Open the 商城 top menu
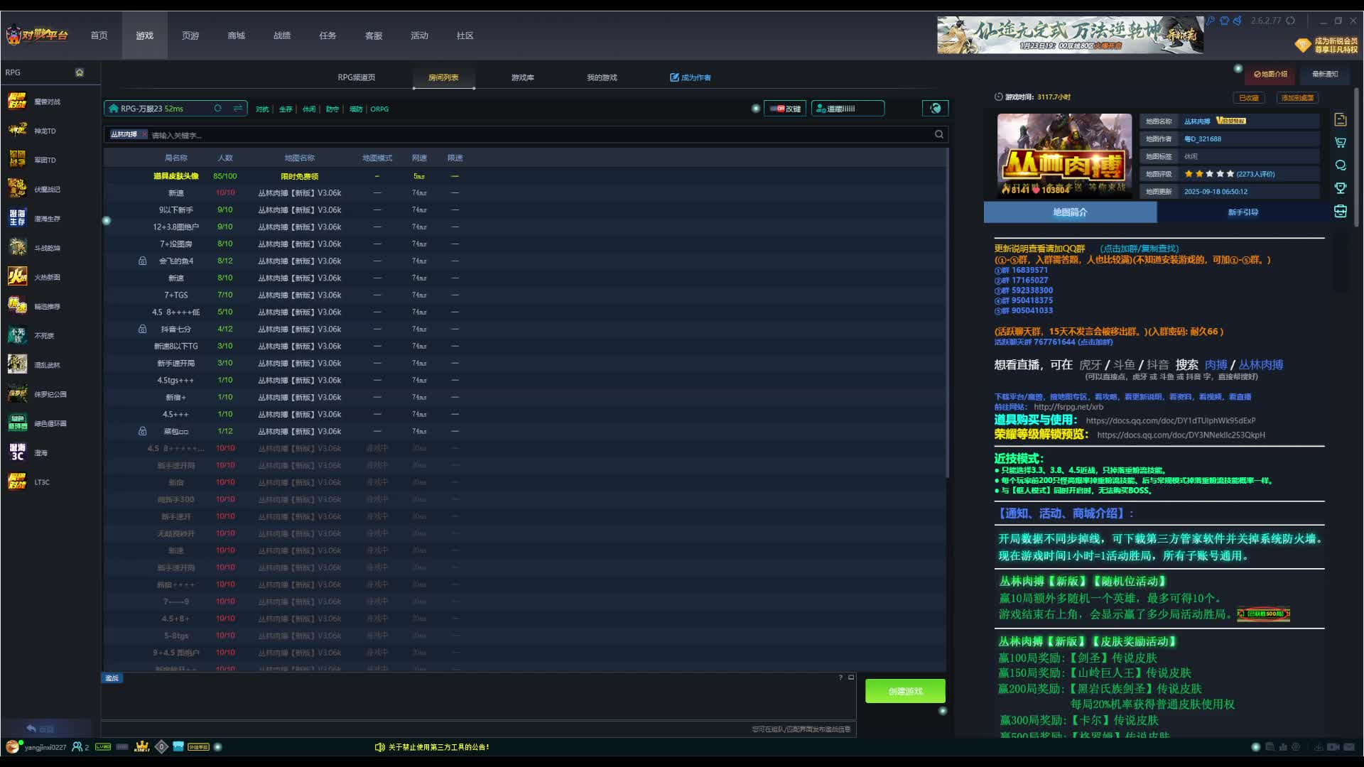The width and height of the screenshot is (1364, 767). 236,36
